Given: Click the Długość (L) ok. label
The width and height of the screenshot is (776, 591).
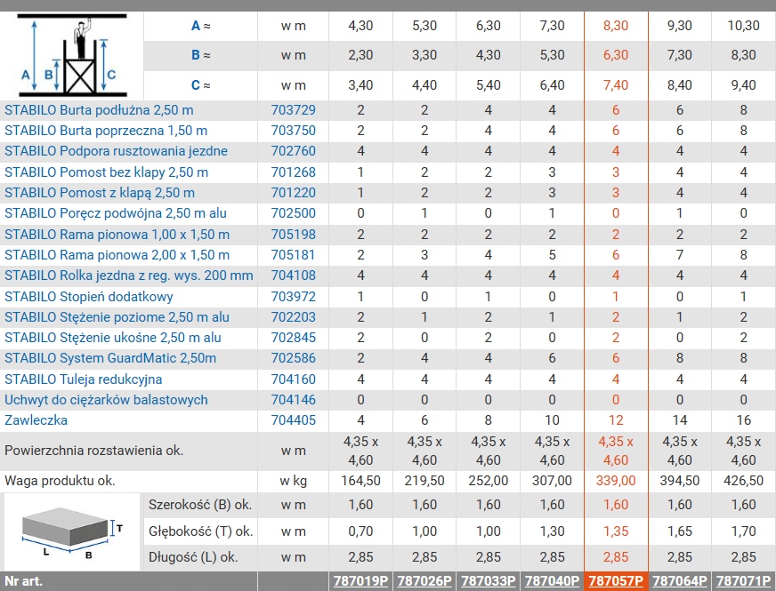Looking at the screenshot, I should click(193, 557).
